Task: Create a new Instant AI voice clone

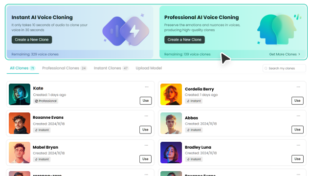Action: click(32, 40)
